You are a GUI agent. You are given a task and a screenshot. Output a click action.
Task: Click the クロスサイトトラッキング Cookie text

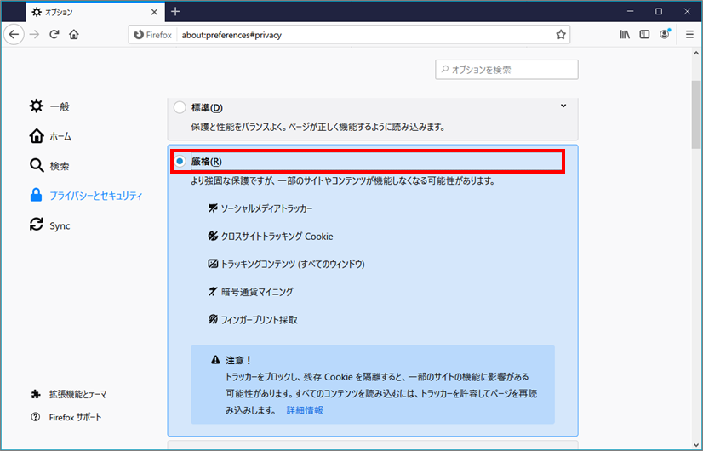click(x=277, y=237)
